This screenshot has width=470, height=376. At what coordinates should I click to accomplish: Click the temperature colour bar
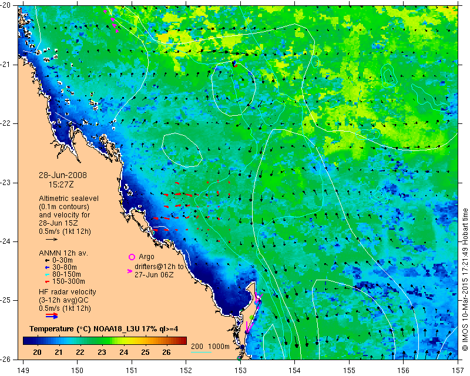click(x=105, y=341)
